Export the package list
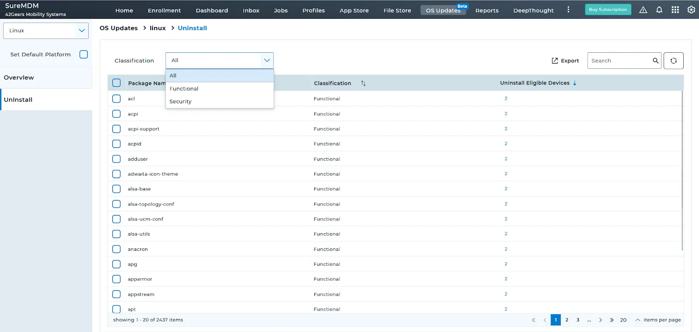 coord(565,61)
